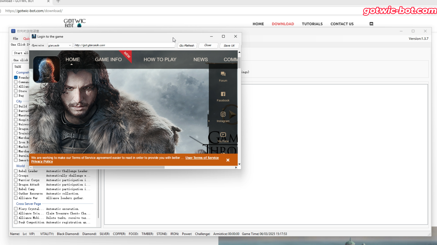Go to DOWNLOAD navigation link
This screenshot has width=437, height=245.
click(283, 24)
